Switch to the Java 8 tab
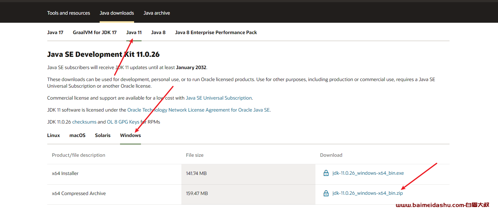The image size is (498, 216). coord(158,32)
